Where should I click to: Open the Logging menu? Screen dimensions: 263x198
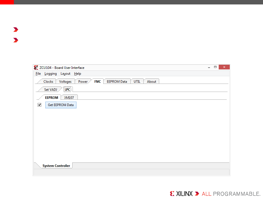pos(50,74)
